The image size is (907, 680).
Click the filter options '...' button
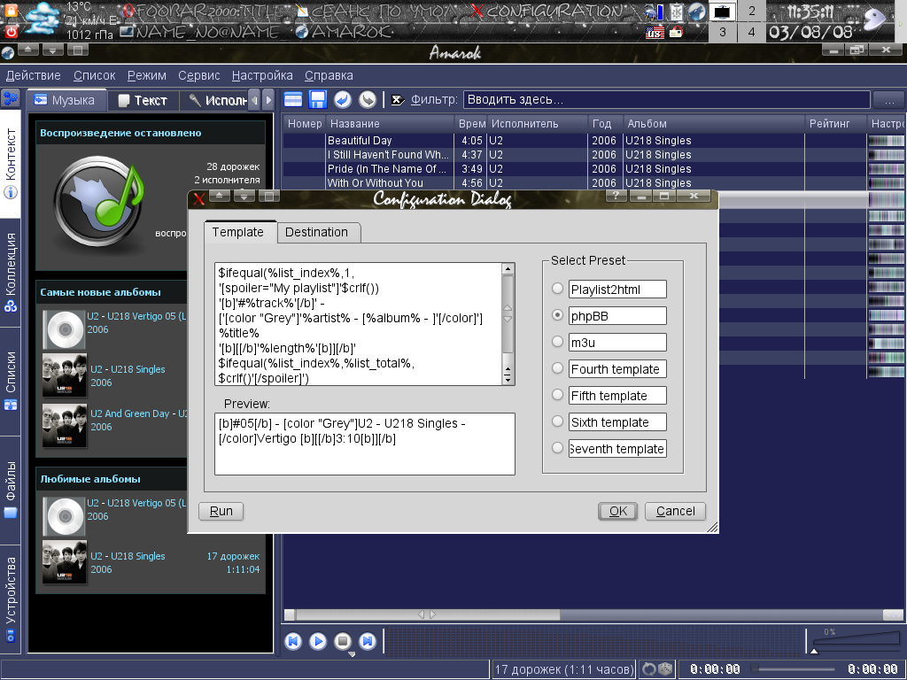[x=889, y=99]
